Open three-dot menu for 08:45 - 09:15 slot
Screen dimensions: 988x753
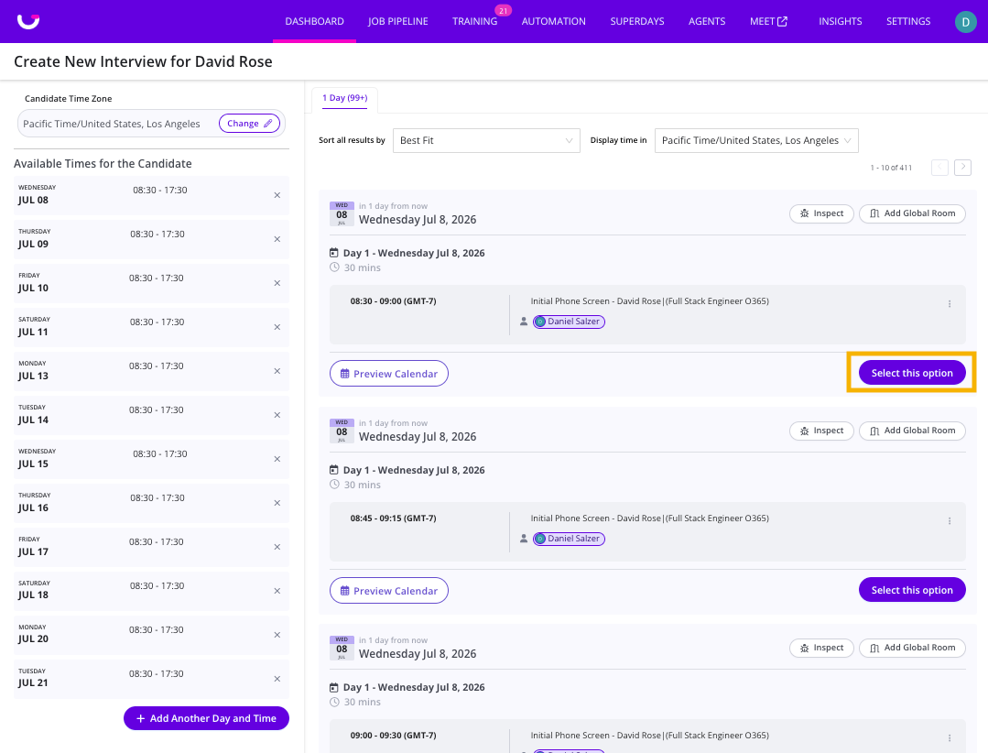tap(950, 521)
